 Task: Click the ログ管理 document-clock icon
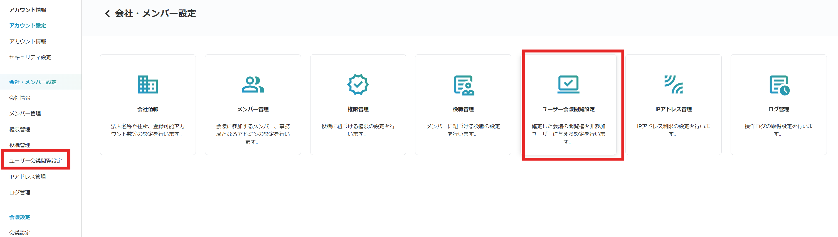(x=779, y=85)
